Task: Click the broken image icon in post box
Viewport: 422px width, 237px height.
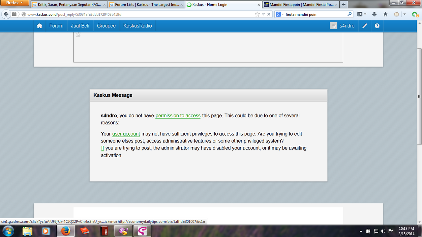Action: 78,34
